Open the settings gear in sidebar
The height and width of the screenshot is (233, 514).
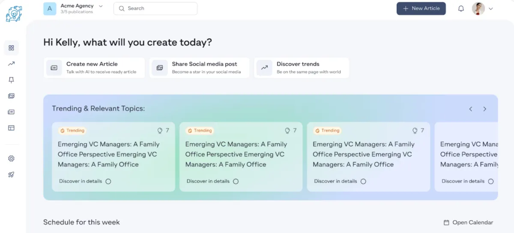click(11, 159)
